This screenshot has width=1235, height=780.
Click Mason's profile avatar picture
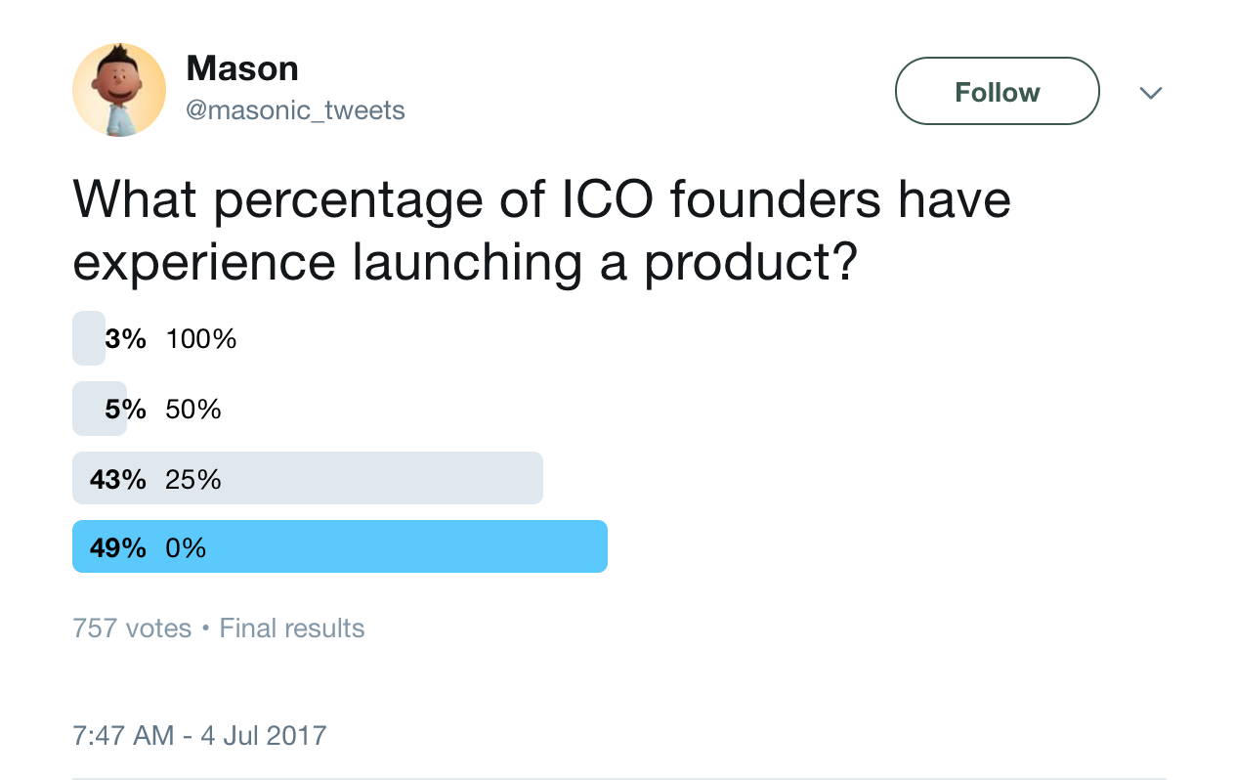pyautogui.click(x=119, y=90)
